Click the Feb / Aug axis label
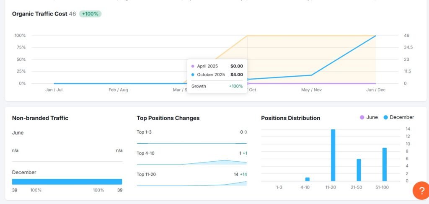This screenshot has width=429, height=204. pyautogui.click(x=118, y=90)
